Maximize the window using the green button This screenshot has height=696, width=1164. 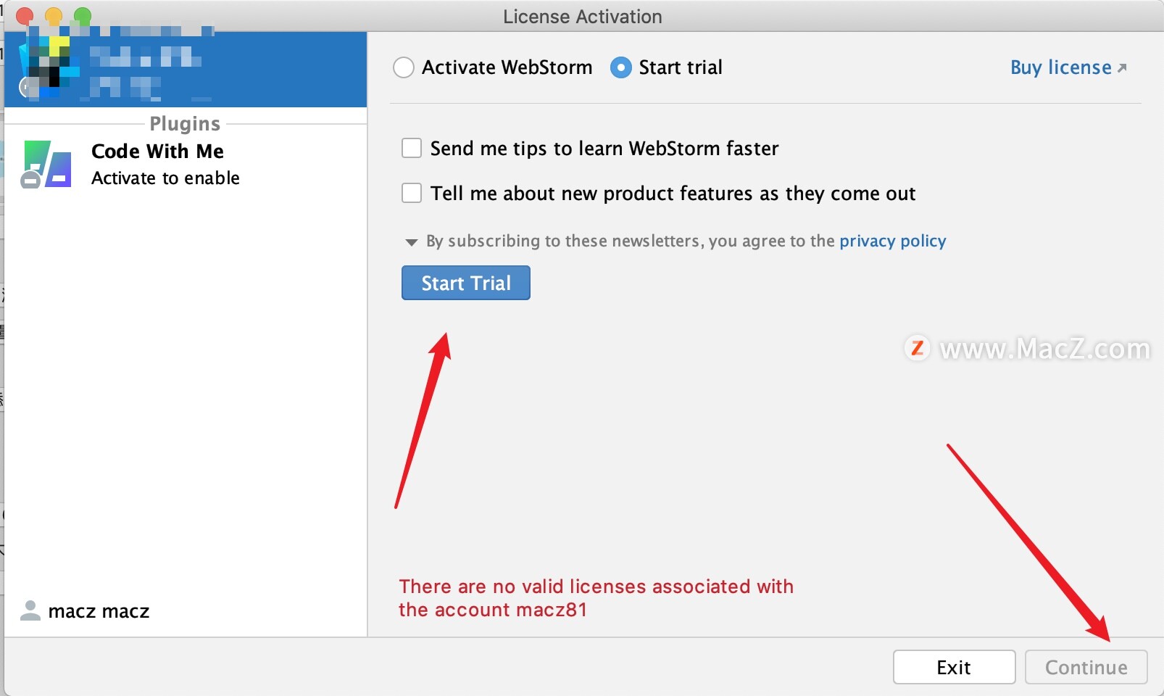click(83, 16)
